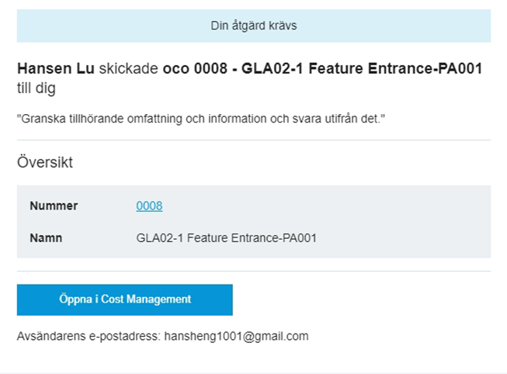
Task: Click the Nummer label
Action: coord(54,206)
